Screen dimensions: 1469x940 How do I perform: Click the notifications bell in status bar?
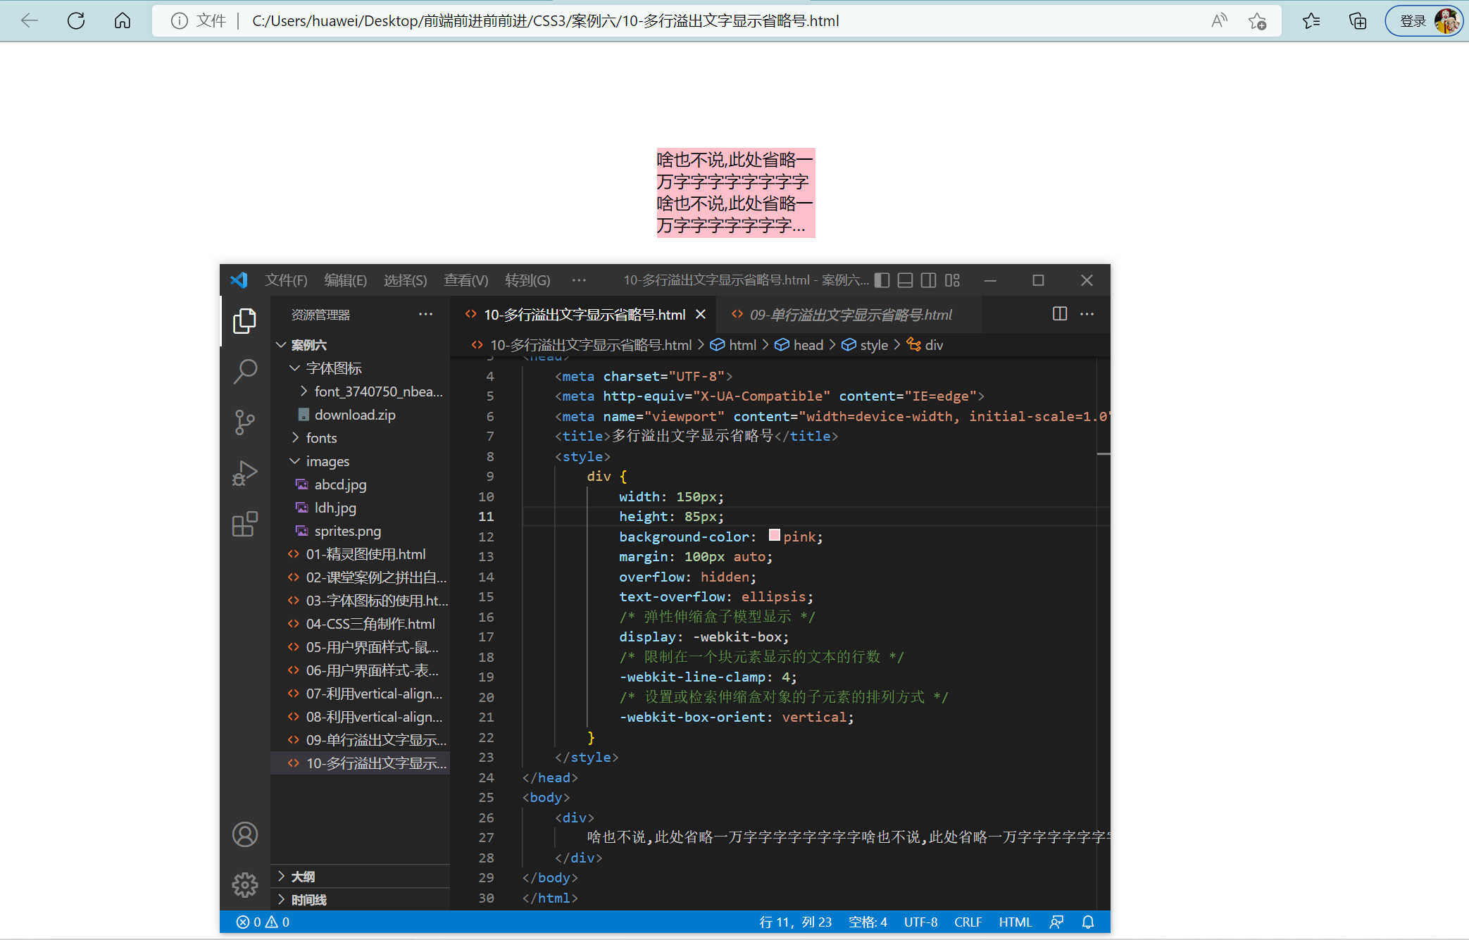(x=1088, y=922)
